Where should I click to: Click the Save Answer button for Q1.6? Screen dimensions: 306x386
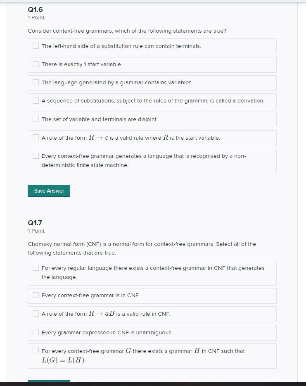coord(49,191)
